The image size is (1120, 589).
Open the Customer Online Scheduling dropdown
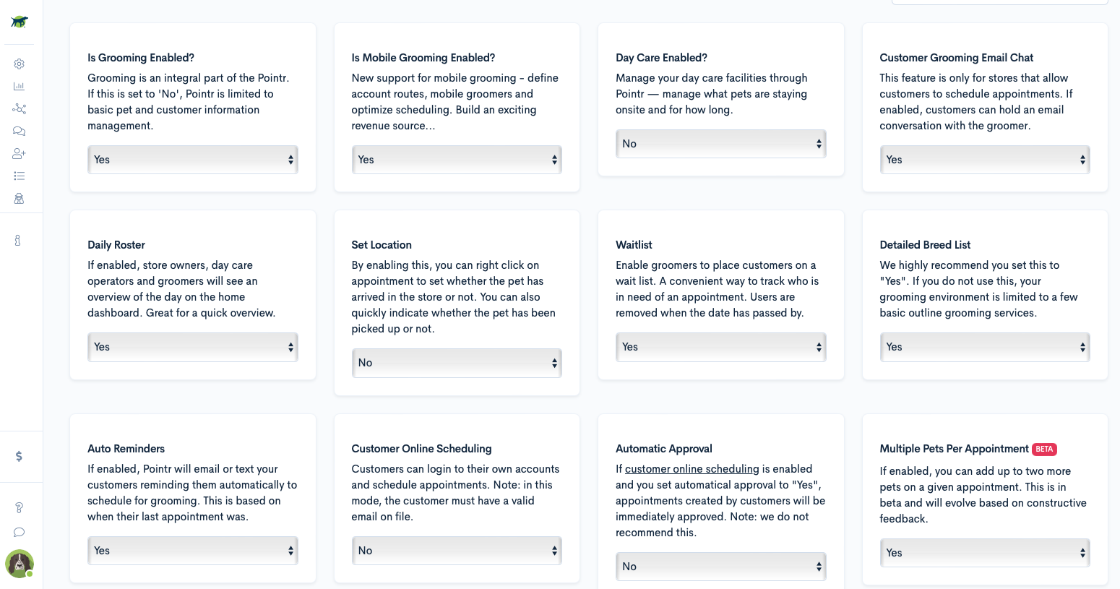tap(456, 550)
